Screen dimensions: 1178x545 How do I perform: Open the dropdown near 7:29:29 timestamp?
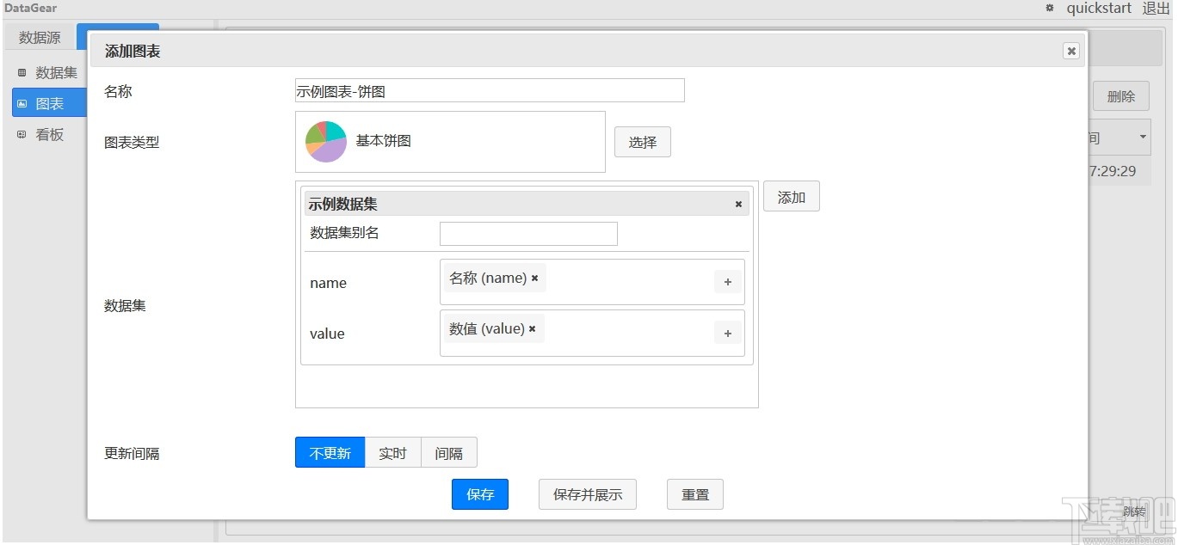click(1144, 137)
